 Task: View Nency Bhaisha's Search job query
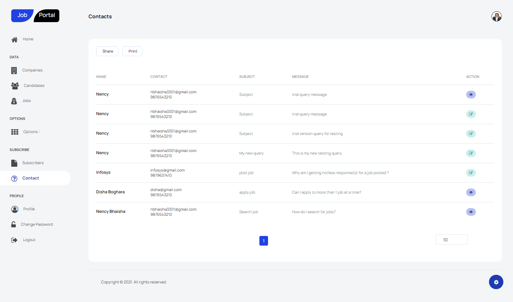pyautogui.click(x=471, y=212)
